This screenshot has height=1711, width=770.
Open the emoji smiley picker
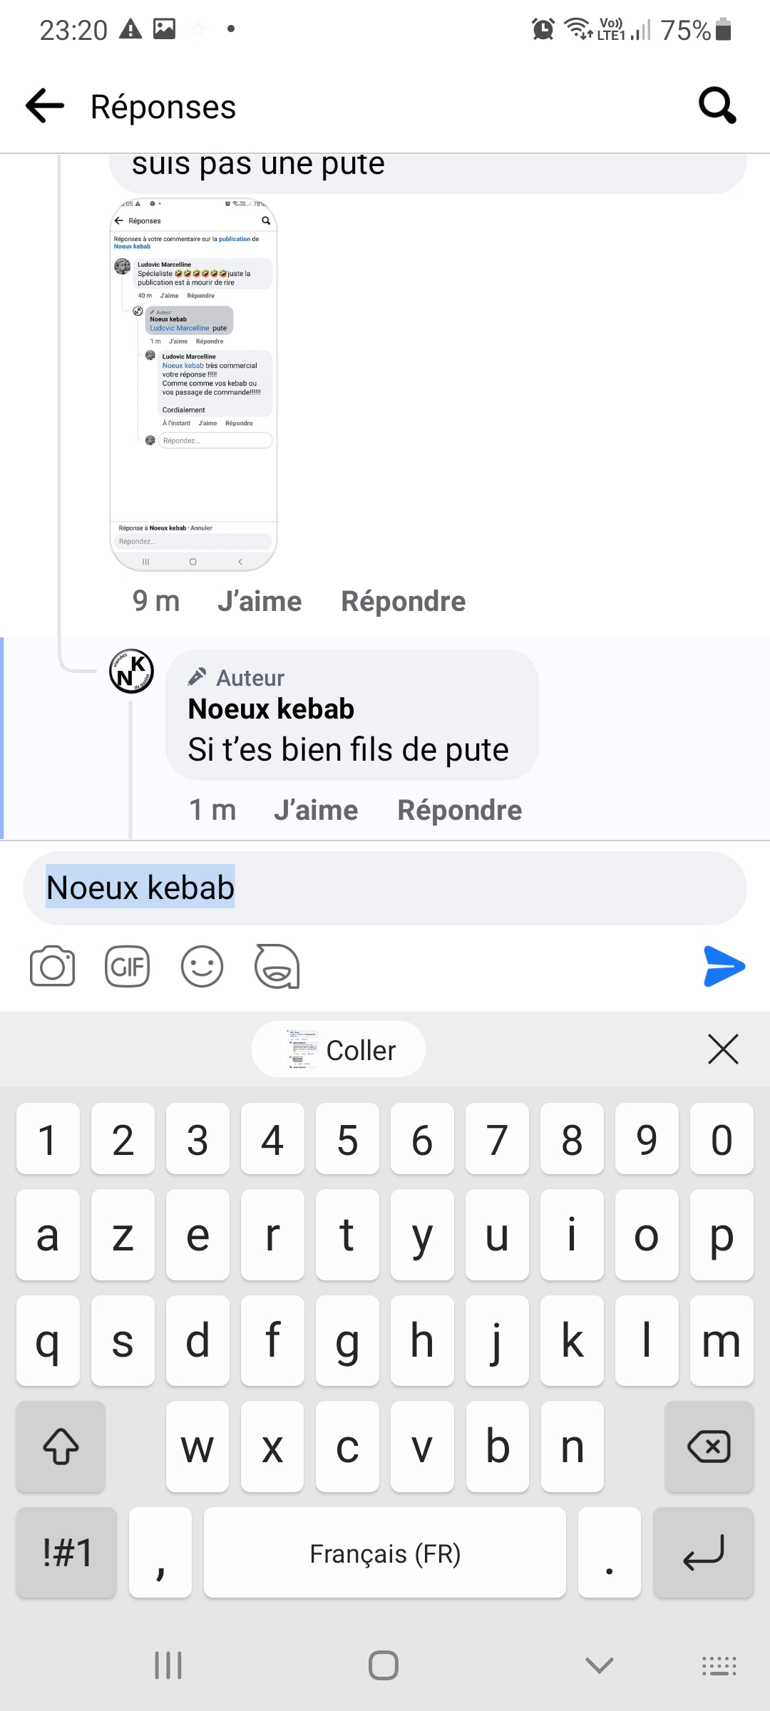pos(202,967)
